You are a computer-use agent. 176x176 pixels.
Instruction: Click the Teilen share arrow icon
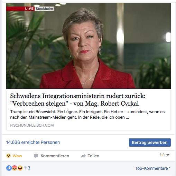[x=83, y=156]
